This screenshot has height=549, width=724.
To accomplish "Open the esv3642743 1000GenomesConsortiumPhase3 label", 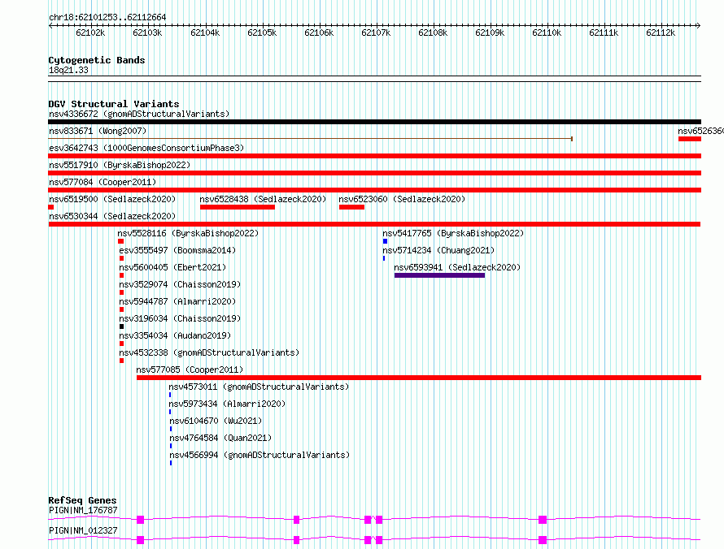I will pyautogui.click(x=146, y=148).
